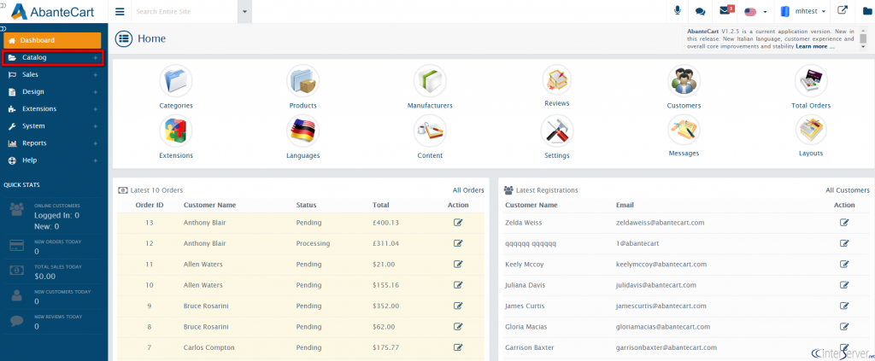Open the language flag dropdown
Image resolution: width=875 pixels, height=361 pixels.
pos(756,11)
